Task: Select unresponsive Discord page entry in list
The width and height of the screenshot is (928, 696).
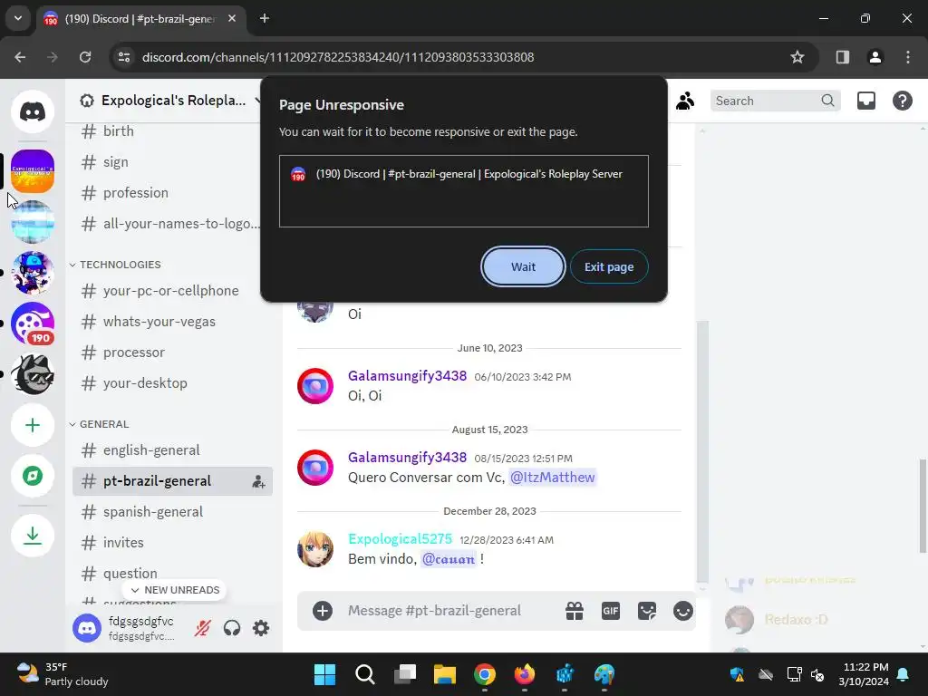Action: click(x=463, y=174)
